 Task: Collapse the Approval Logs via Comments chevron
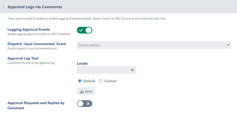(x=4, y=7)
